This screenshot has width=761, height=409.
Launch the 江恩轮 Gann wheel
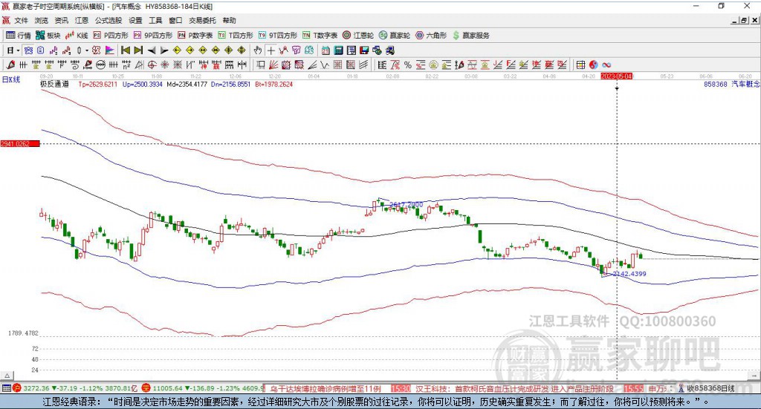click(358, 36)
